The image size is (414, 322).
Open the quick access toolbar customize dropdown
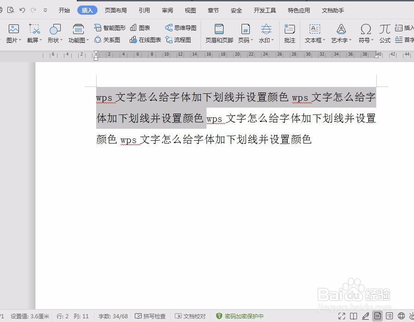(46, 11)
